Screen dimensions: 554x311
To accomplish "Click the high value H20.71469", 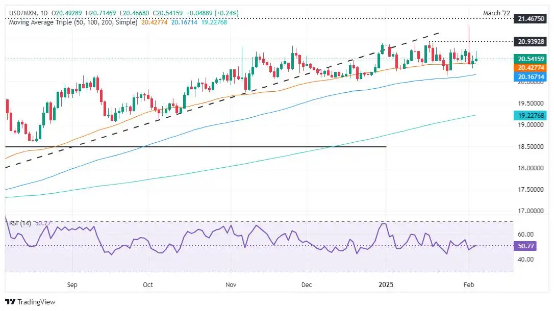I will coord(100,13).
